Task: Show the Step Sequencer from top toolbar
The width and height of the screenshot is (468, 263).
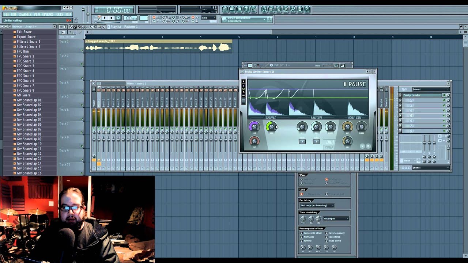Action: pos(232,9)
